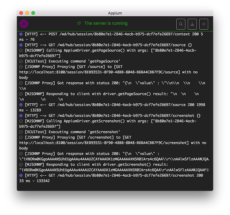Click debug icon beside Proxying [GET /source] line
The height and width of the screenshot is (215, 230).
tap(21, 67)
